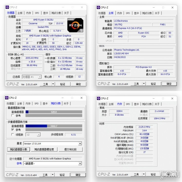Image resolution: width=182 pixels, height=182 pixels.
Task: Enable the 线程数 thread count checkbox
Action: pyautogui.click(x=12, y=134)
